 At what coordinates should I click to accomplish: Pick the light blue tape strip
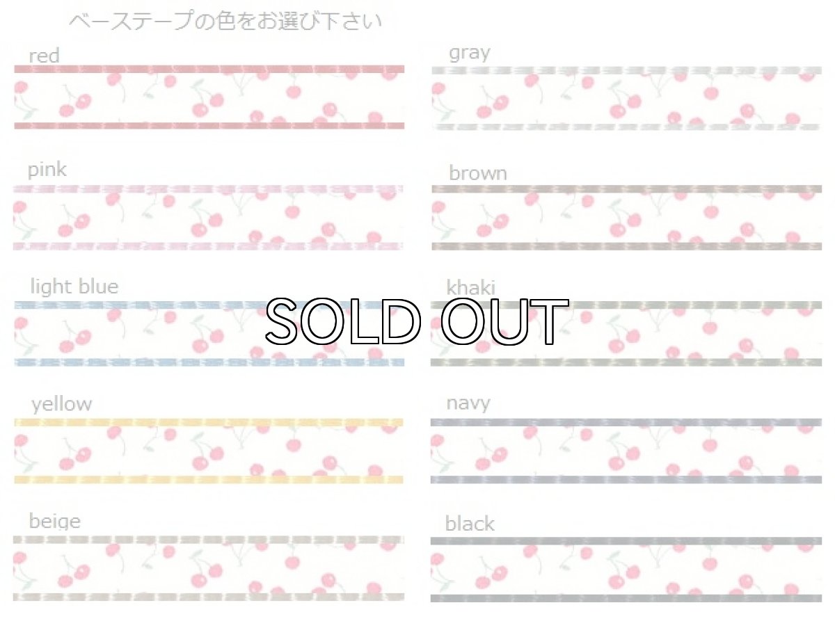point(139,334)
